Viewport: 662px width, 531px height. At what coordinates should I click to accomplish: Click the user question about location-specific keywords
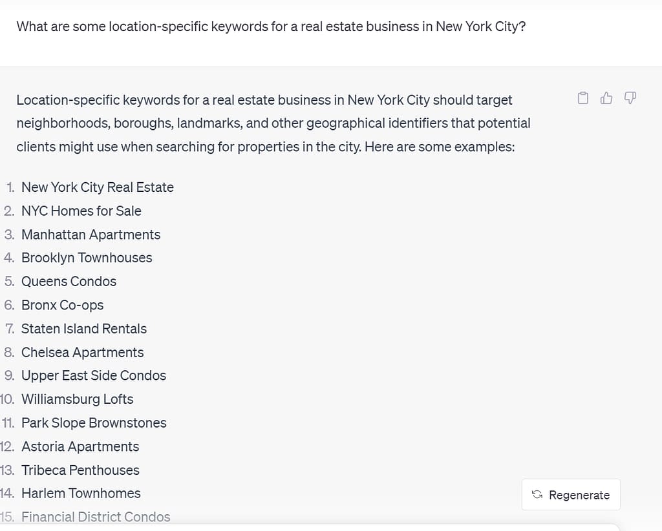(271, 27)
